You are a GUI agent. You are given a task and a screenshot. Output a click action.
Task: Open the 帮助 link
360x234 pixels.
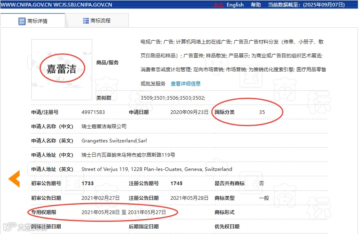(x=256, y=5)
